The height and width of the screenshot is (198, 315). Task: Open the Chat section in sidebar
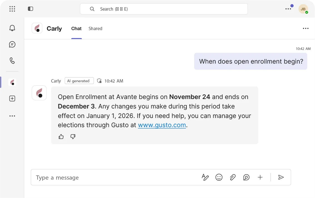coord(12,44)
